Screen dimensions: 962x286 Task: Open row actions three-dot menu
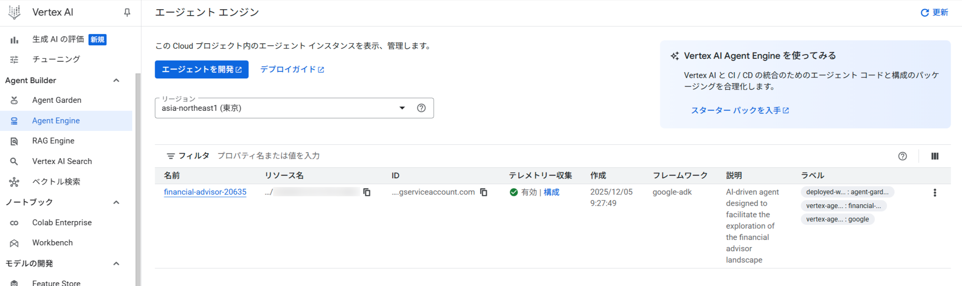[x=935, y=192]
